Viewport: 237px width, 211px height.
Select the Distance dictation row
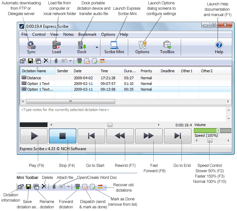34,78
